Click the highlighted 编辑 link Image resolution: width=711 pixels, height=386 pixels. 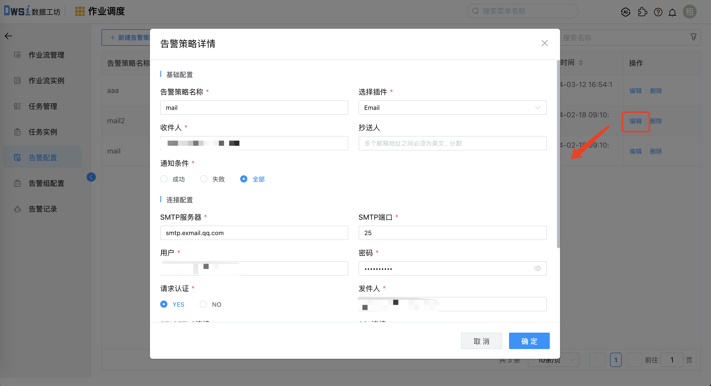tap(635, 121)
